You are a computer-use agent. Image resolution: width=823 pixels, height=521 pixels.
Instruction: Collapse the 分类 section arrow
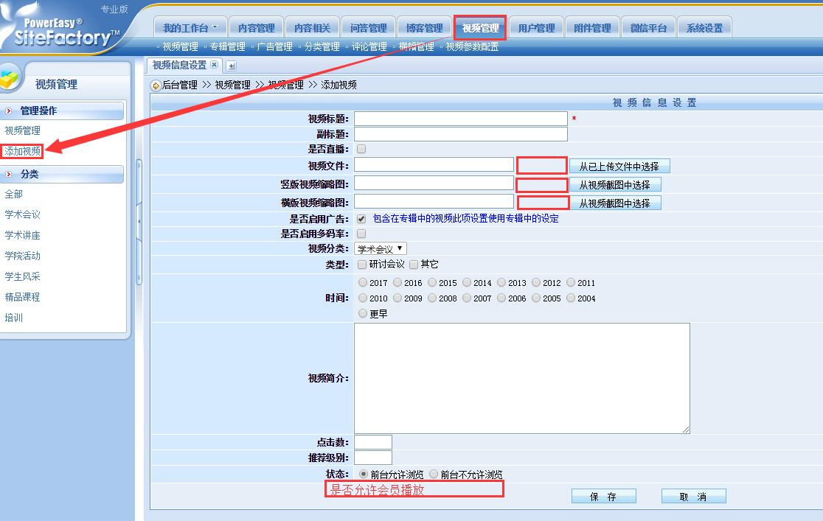click(x=9, y=175)
